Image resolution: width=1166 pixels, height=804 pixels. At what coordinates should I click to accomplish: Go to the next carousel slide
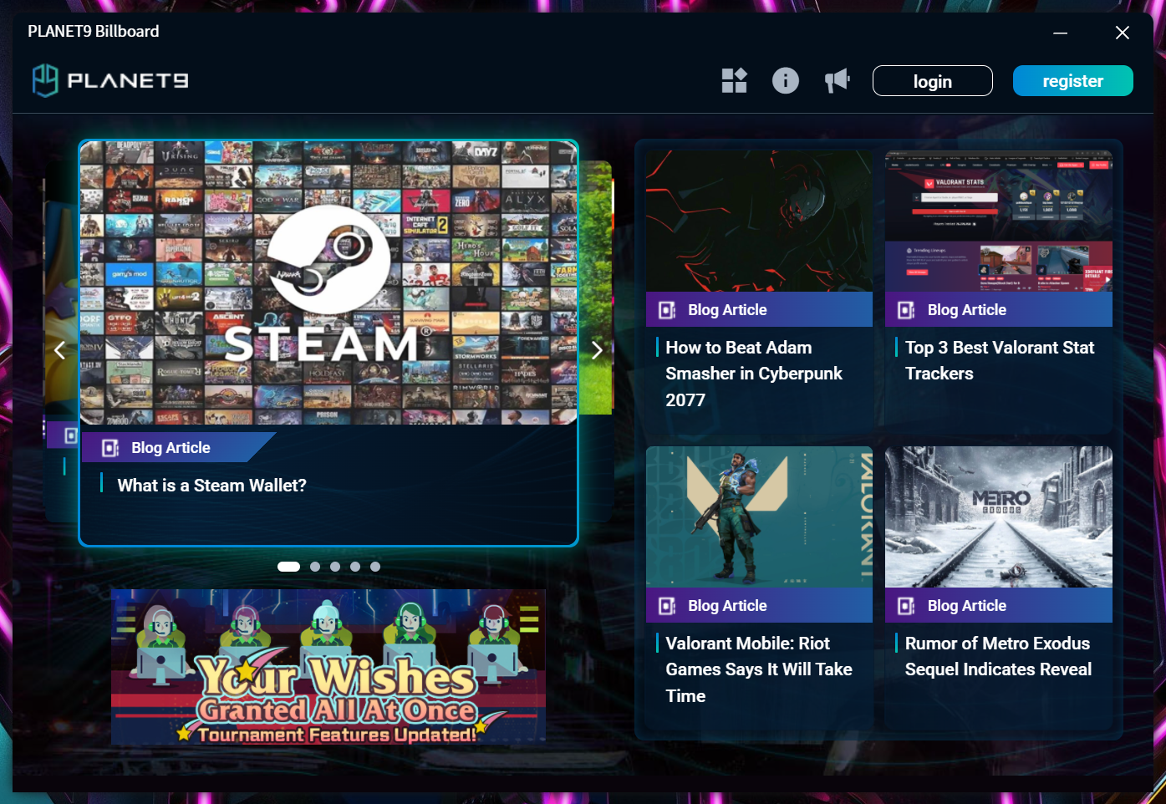pyautogui.click(x=597, y=350)
